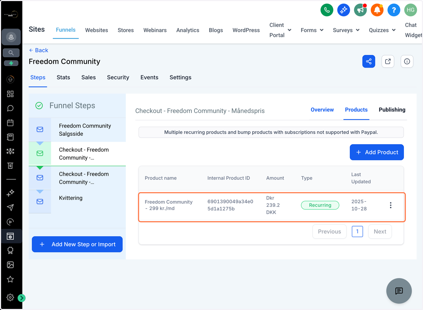
Task: Switch to the Products step tab
Action: (x=356, y=110)
